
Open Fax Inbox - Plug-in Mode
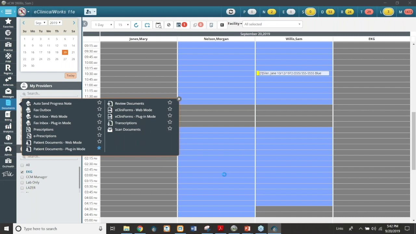click(x=52, y=123)
